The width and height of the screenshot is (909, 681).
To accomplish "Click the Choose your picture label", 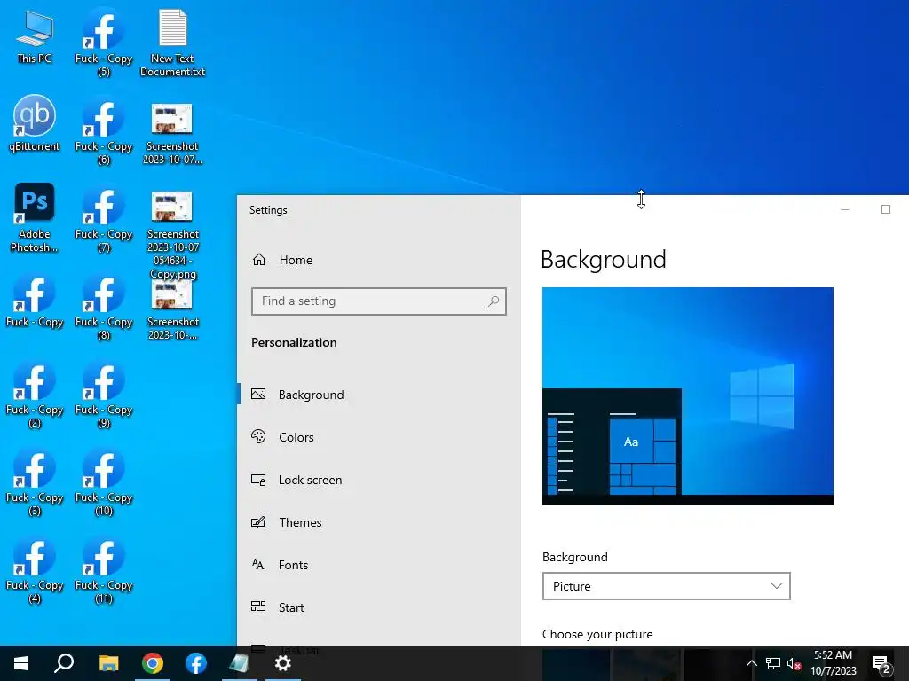I will (597, 634).
